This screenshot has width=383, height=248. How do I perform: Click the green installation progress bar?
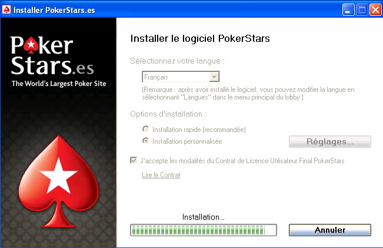[x=204, y=230]
